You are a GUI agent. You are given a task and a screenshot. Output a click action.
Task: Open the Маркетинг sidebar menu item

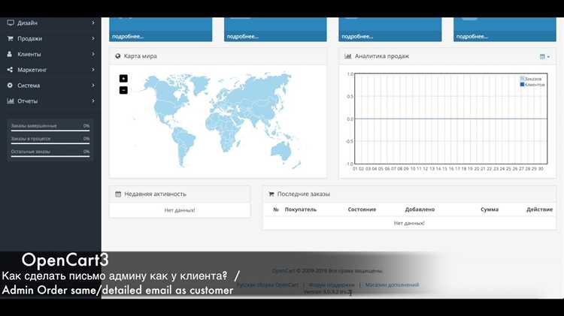[x=50, y=70]
